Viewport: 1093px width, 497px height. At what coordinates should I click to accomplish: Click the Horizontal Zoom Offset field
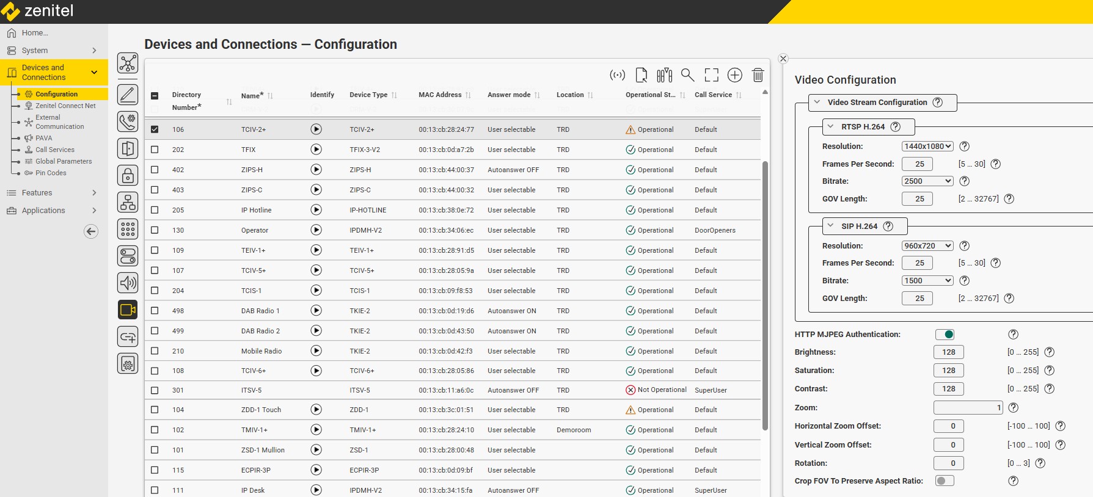[949, 426]
